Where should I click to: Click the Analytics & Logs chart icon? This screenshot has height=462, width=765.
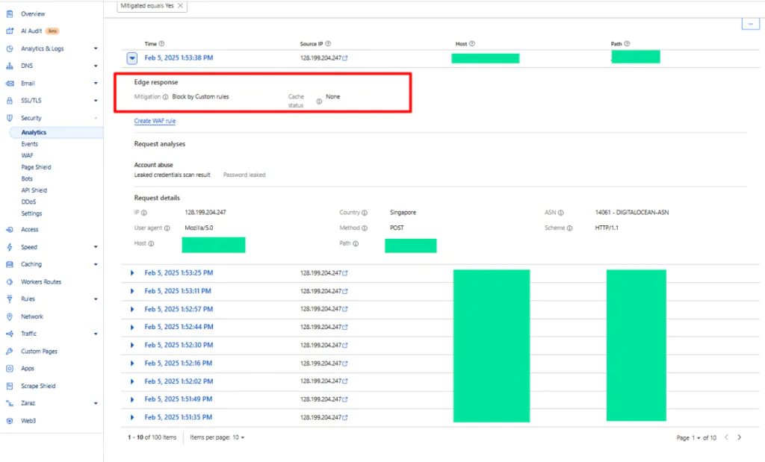point(9,49)
